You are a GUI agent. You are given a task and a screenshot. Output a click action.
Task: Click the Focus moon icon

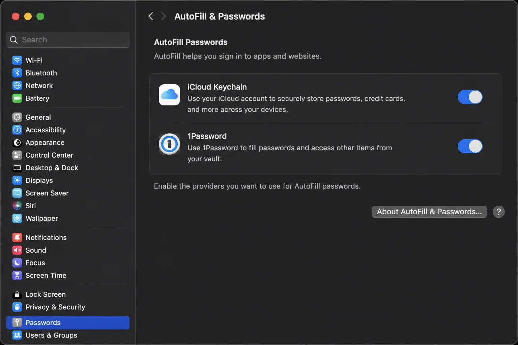click(17, 263)
